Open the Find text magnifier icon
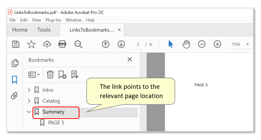Viewport: 261px width, 140px height. [78, 44]
